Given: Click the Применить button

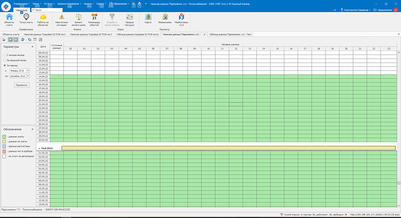Looking at the screenshot, I should coord(22,85).
